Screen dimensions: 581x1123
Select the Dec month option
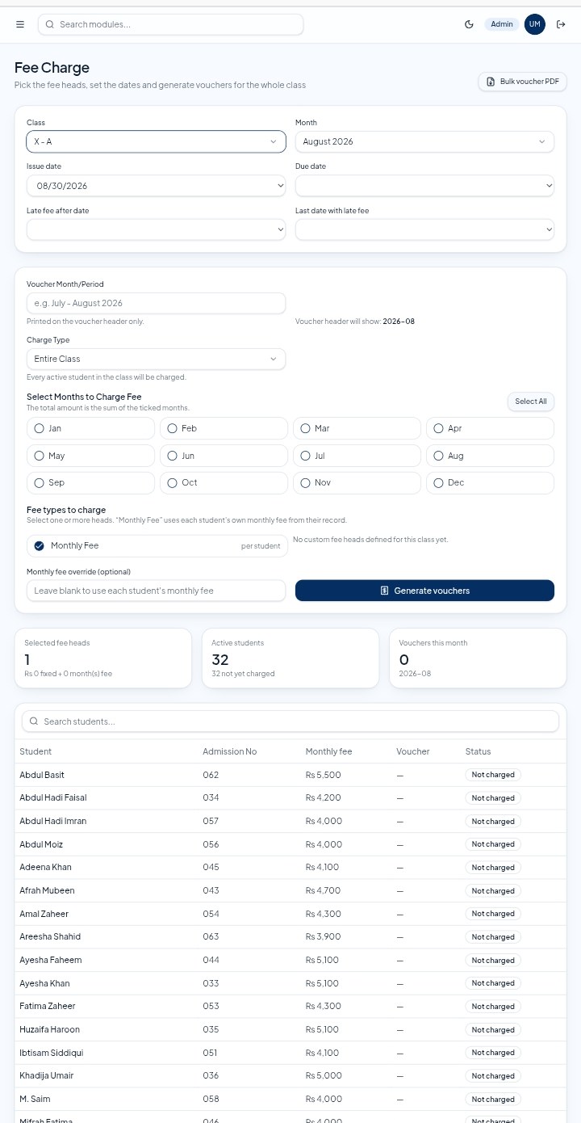tap(490, 482)
